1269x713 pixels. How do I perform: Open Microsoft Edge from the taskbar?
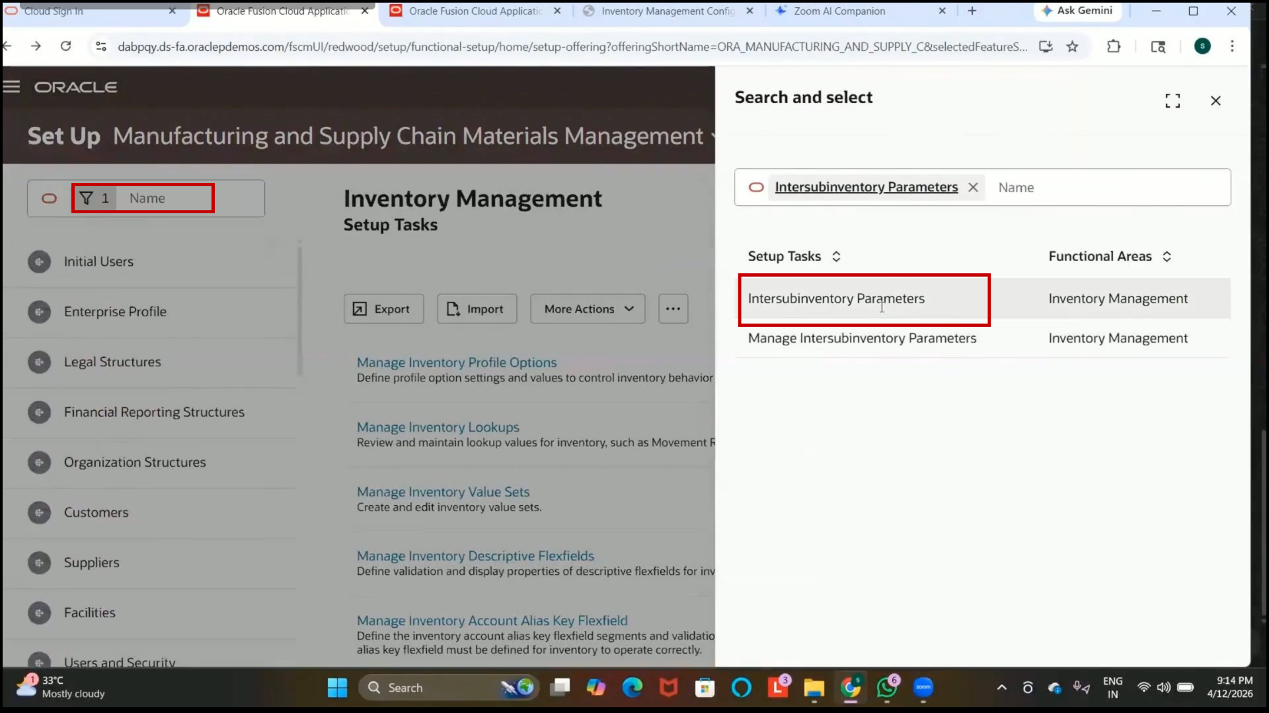point(632,687)
